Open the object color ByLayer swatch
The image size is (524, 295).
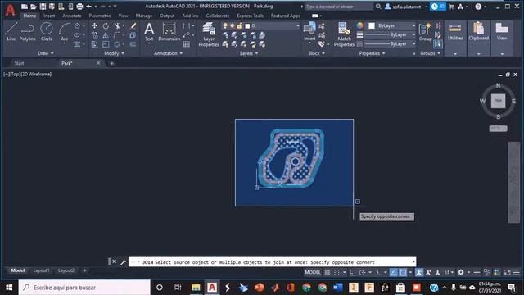coord(372,25)
